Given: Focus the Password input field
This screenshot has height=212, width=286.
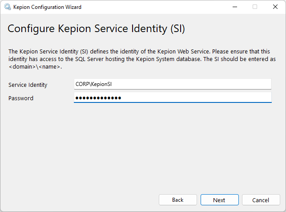Looking at the screenshot, I should click(x=173, y=98).
